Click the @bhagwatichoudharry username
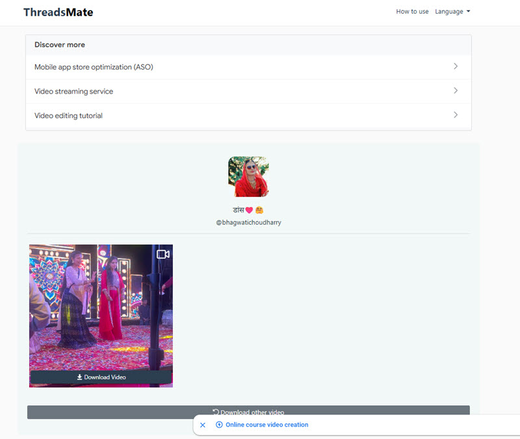Image resolution: width=520 pixels, height=439 pixels. tap(248, 222)
